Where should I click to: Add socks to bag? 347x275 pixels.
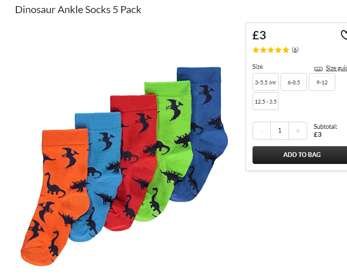coord(300,155)
